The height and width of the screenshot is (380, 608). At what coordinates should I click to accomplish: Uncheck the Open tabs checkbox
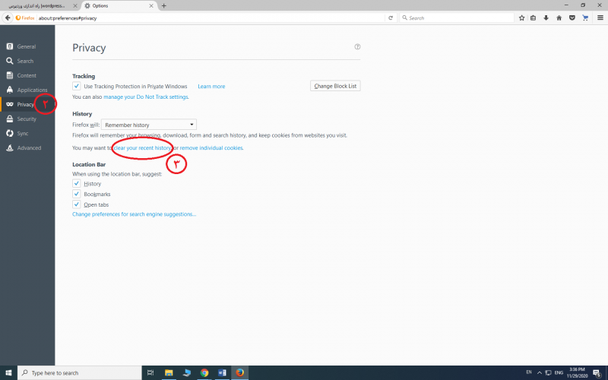tap(77, 204)
